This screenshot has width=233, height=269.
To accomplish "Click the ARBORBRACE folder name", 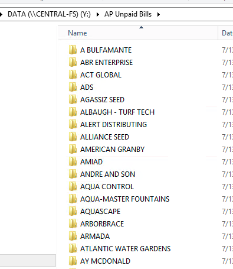I will [102, 224].
